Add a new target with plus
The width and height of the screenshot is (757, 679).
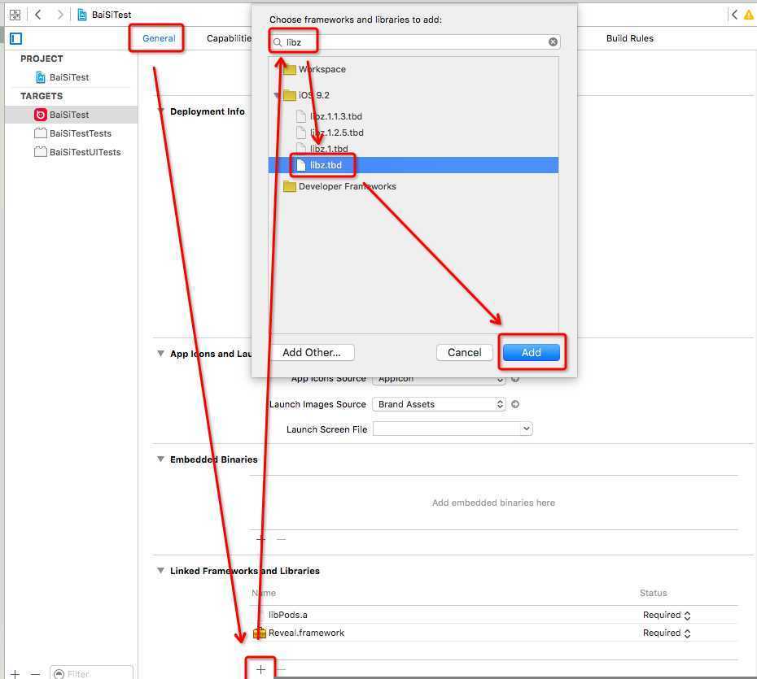pyautogui.click(x=15, y=673)
